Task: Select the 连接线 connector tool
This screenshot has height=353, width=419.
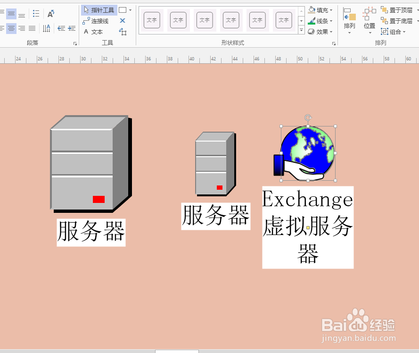Action: [x=96, y=21]
